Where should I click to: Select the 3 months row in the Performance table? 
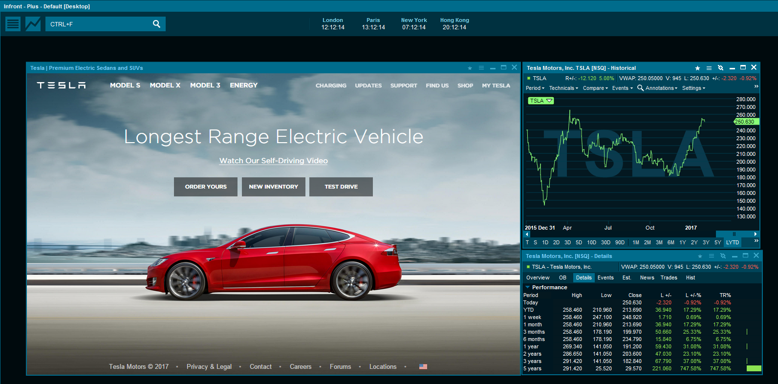(642, 332)
